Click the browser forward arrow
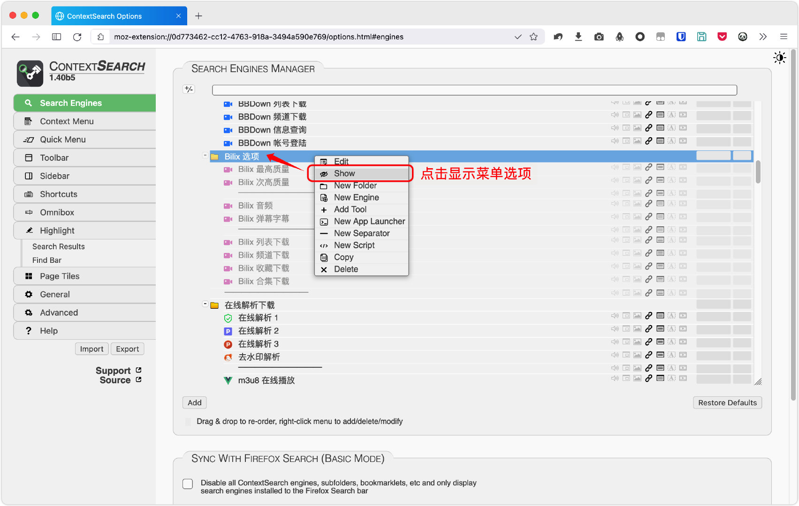The width and height of the screenshot is (799, 506). 36,37
